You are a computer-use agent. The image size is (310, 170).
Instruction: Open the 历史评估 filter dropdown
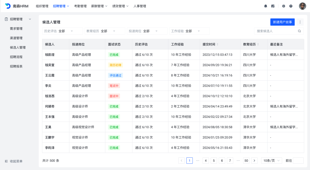coord(62,31)
